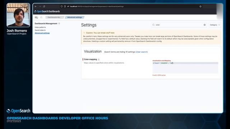Click the Josh Romero webcam thumbnail
230x129 pixels.
(x=18, y=15)
